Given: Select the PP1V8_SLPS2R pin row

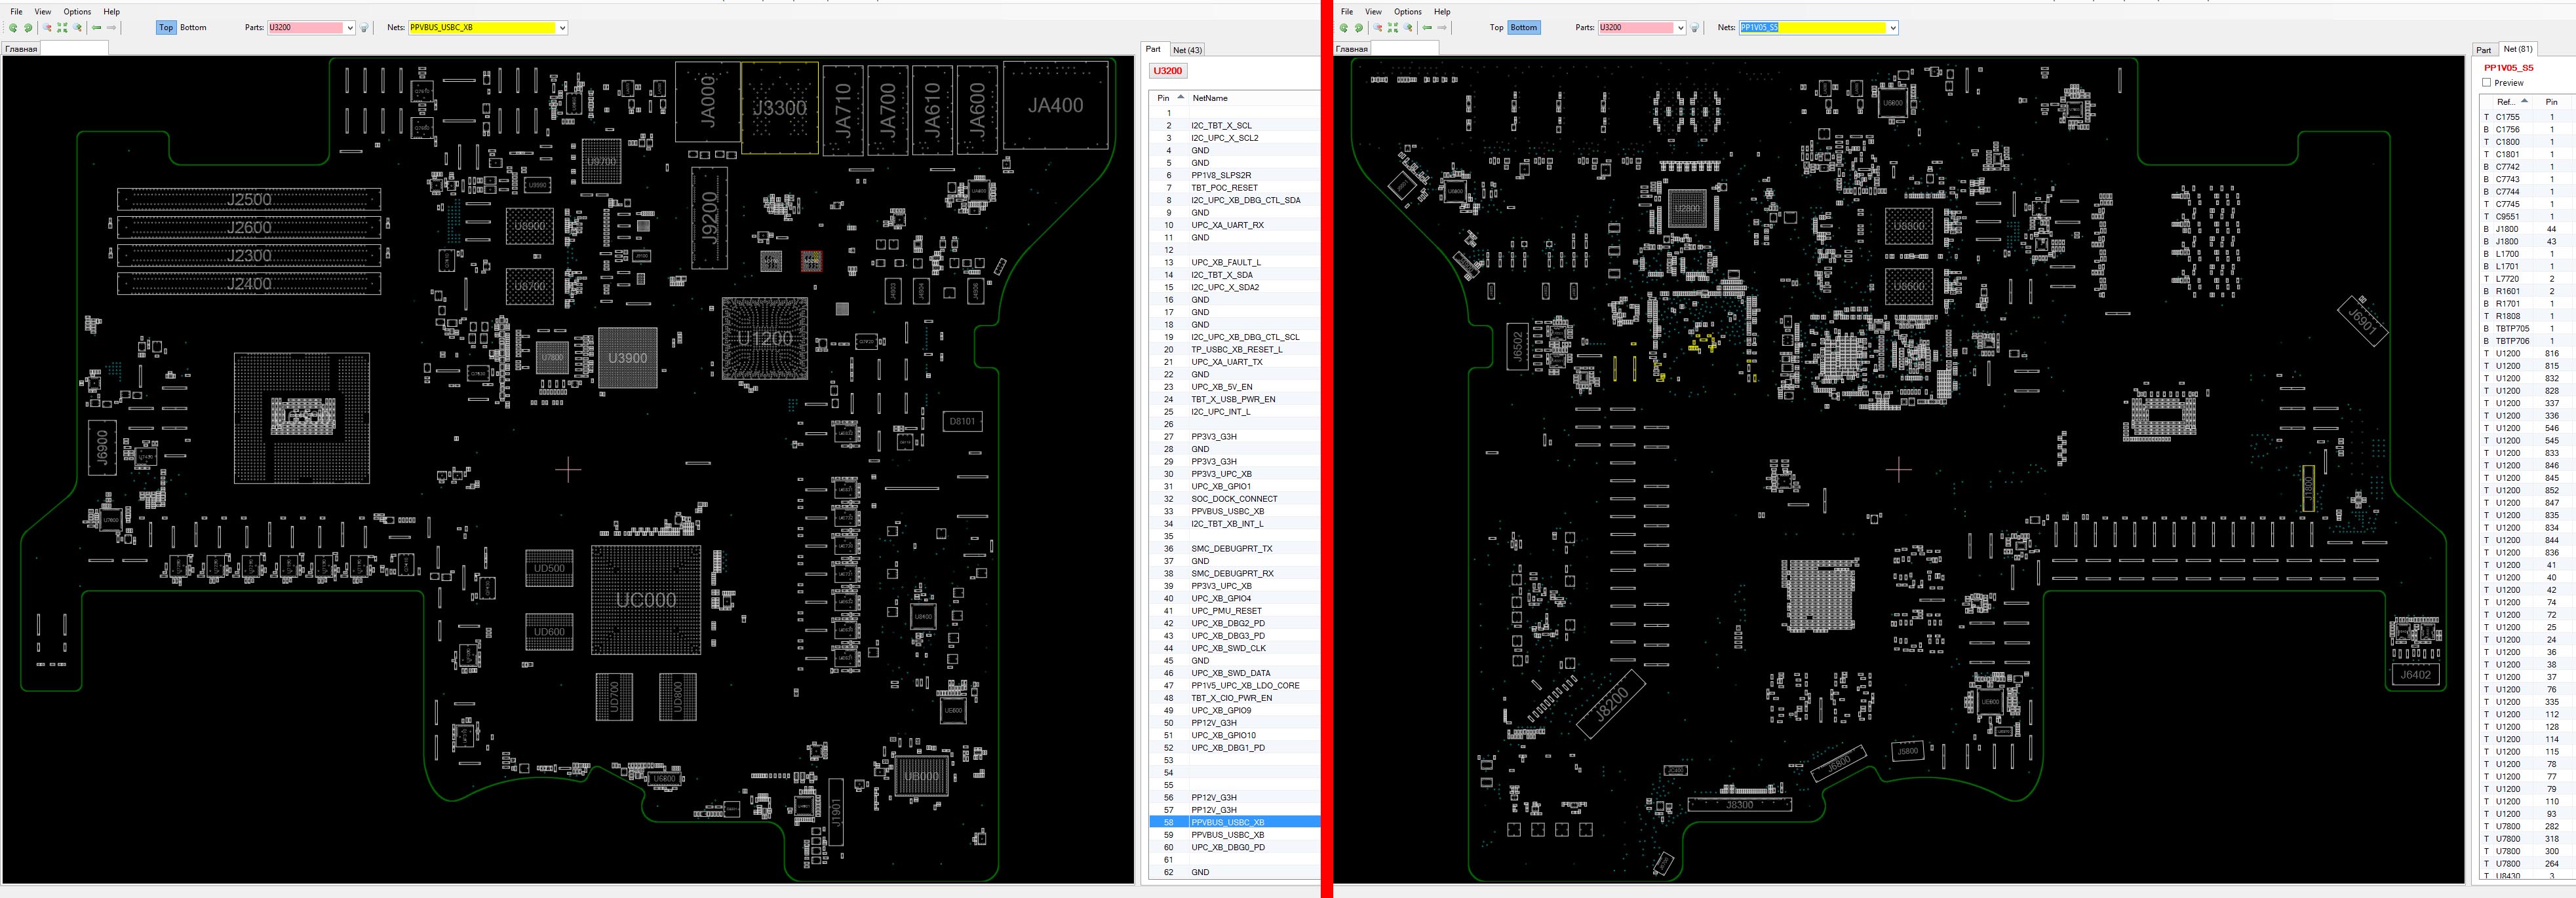Looking at the screenshot, I should click(1235, 176).
